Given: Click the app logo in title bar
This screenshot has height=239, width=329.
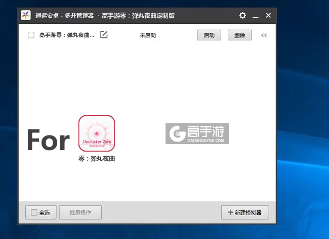Looking at the screenshot, I should [x=26, y=15].
